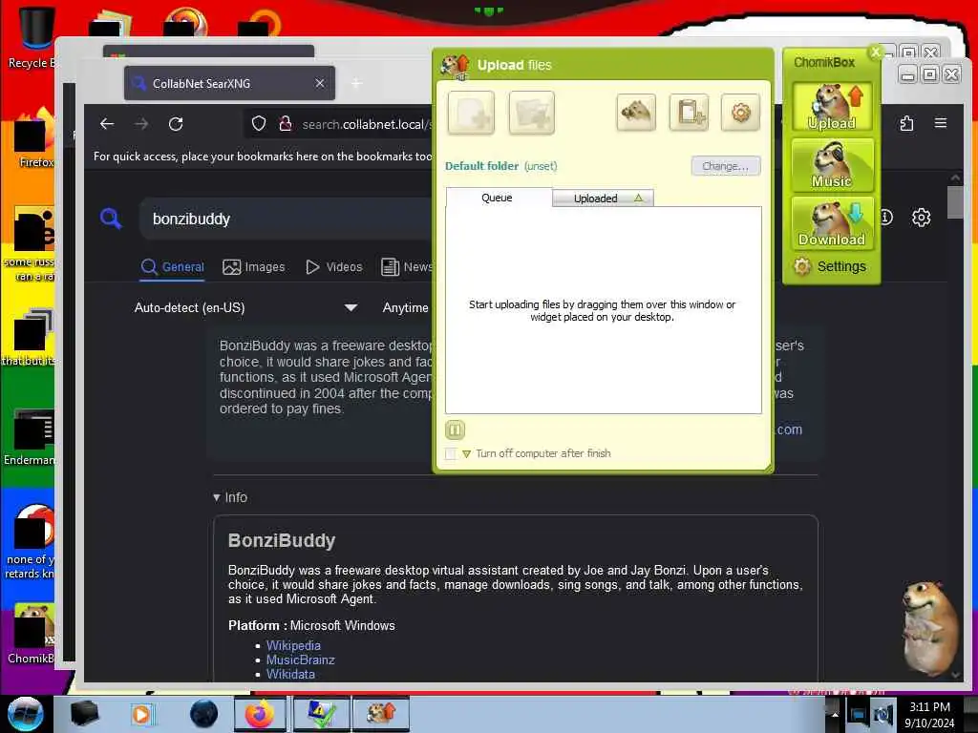Click the bonzibuddy search field
This screenshot has width=978, height=733.
287,219
